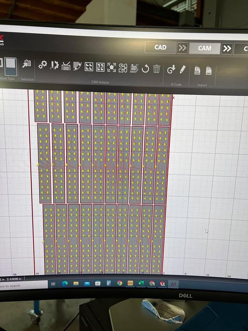
Task: Click the pencil edit G-Code icon
Action: click(183, 70)
